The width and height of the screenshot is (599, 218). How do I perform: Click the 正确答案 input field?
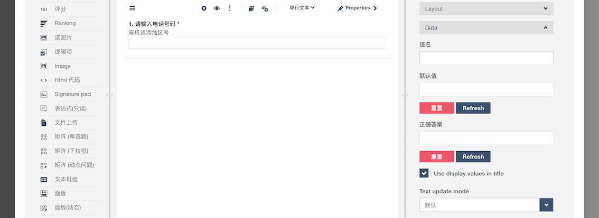[486, 138]
